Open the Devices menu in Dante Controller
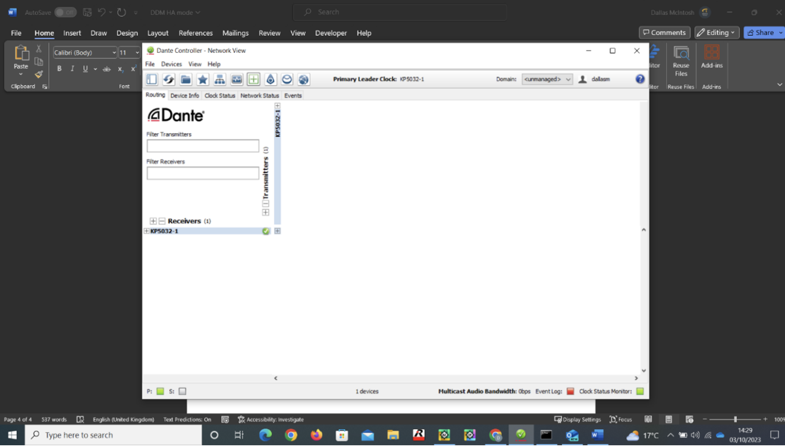This screenshot has height=447, width=785. 171,64
